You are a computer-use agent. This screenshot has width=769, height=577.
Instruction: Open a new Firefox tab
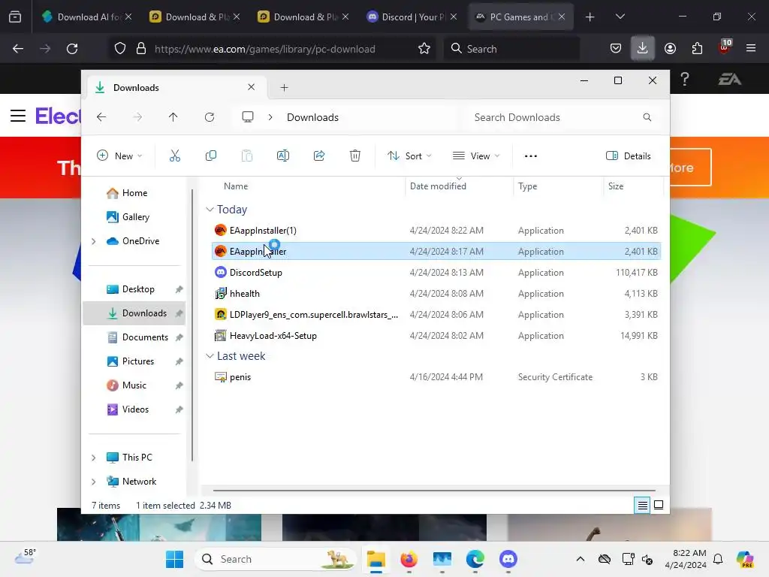point(590,17)
